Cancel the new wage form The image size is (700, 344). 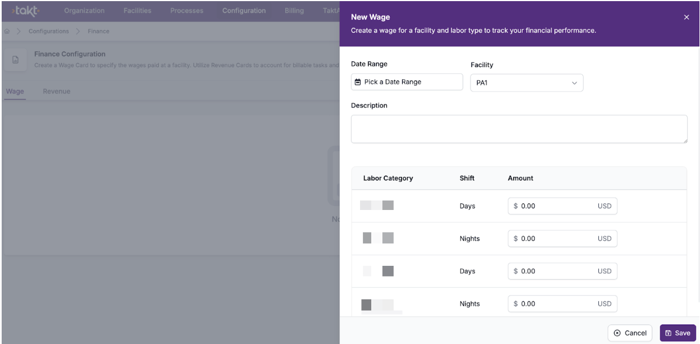point(630,333)
